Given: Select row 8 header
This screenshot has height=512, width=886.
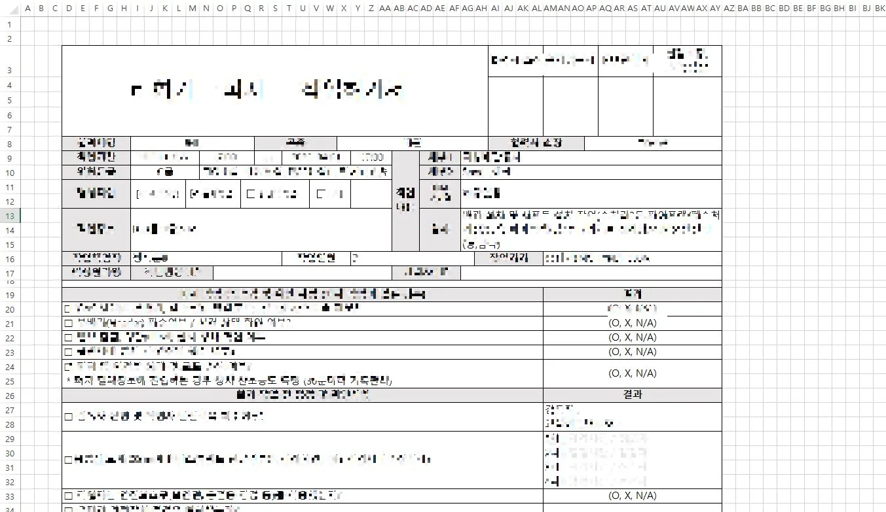Looking at the screenshot, I should [10, 143].
